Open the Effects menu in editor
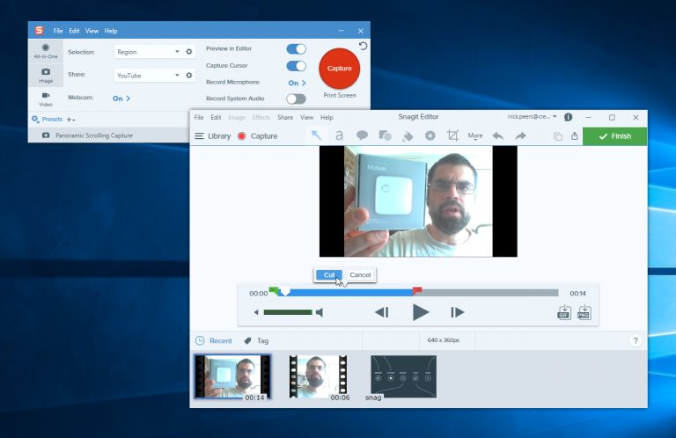Viewport: 676px width, 438px height. coord(261,117)
